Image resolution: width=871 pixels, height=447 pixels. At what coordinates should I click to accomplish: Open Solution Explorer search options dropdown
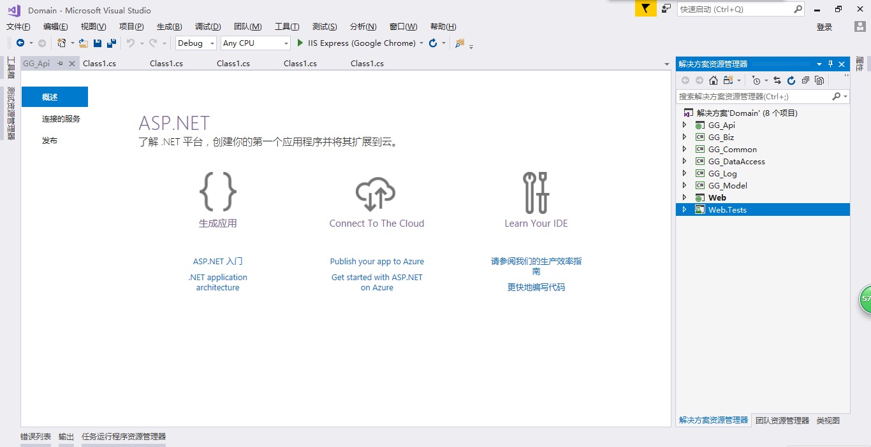pos(845,97)
